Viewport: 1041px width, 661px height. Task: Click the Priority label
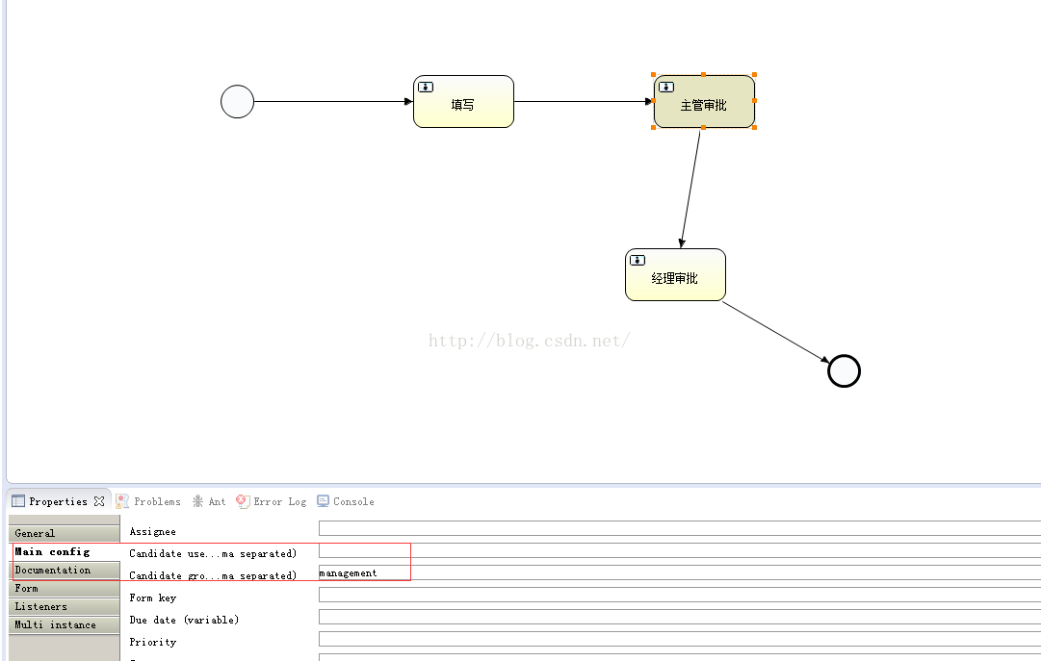[x=153, y=642]
